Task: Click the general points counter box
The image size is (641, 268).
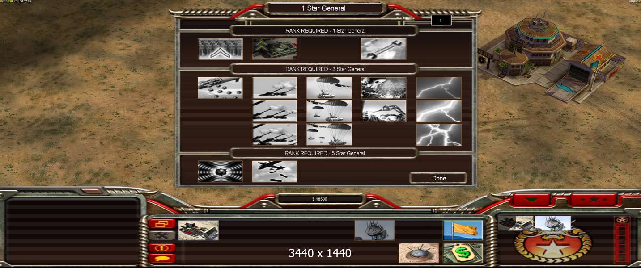Action: pos(441,21)
